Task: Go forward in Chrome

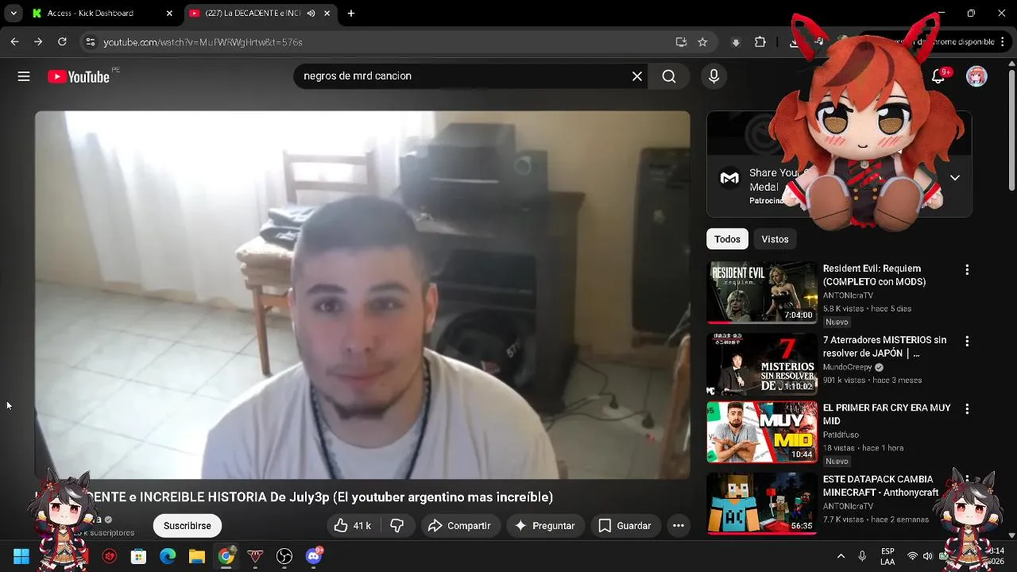Action: coord(38,42)
